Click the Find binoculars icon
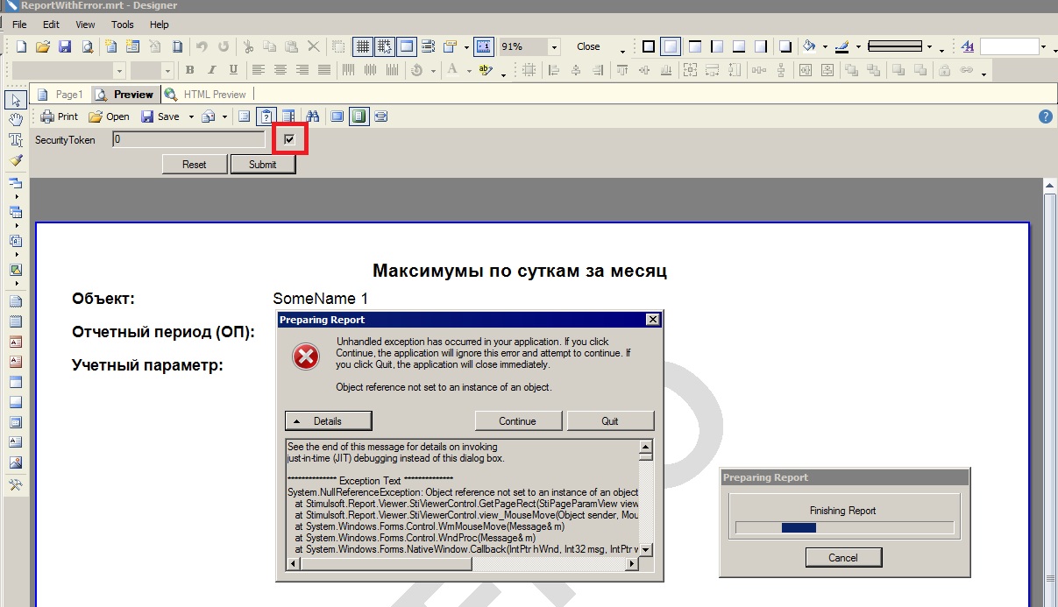The width and height of the screenshot is (1058, 607). point(312,116)
